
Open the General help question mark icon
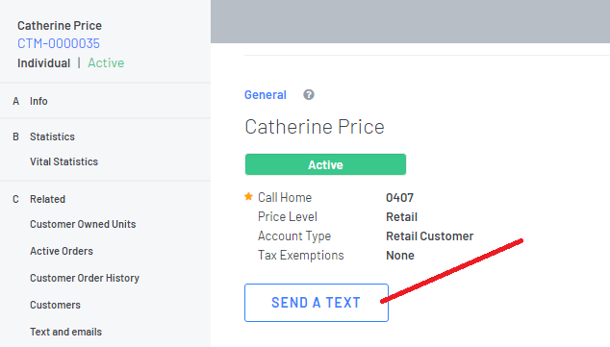coord(309,95)
